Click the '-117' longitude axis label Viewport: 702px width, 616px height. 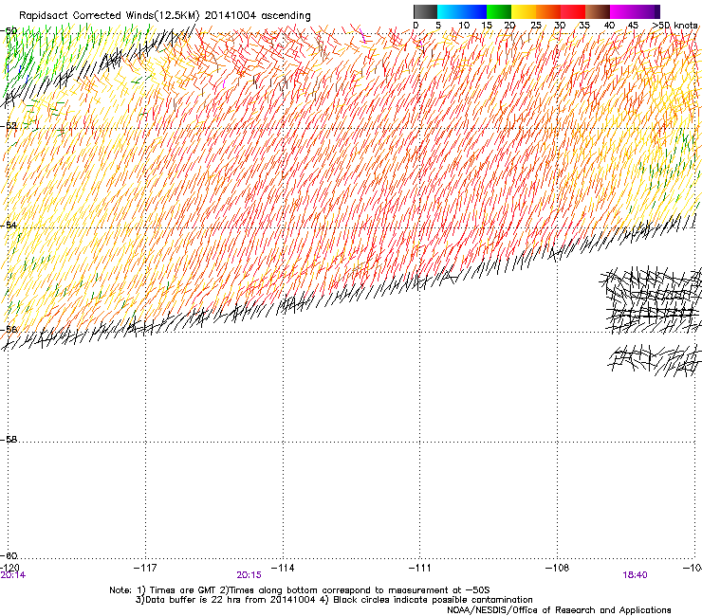tap(145, 568)
